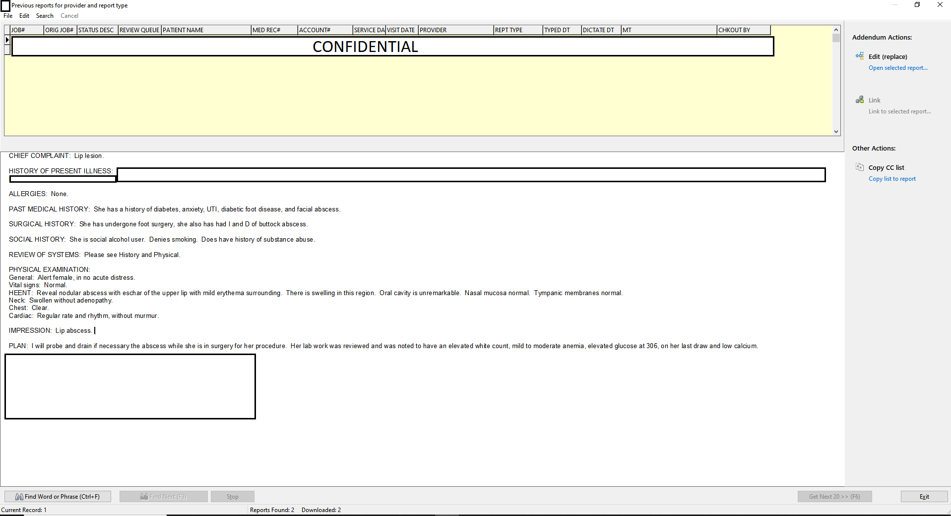Click Link to selected report link
The height and width of the screenshot is (516, 951).
(x=899, y=111)
